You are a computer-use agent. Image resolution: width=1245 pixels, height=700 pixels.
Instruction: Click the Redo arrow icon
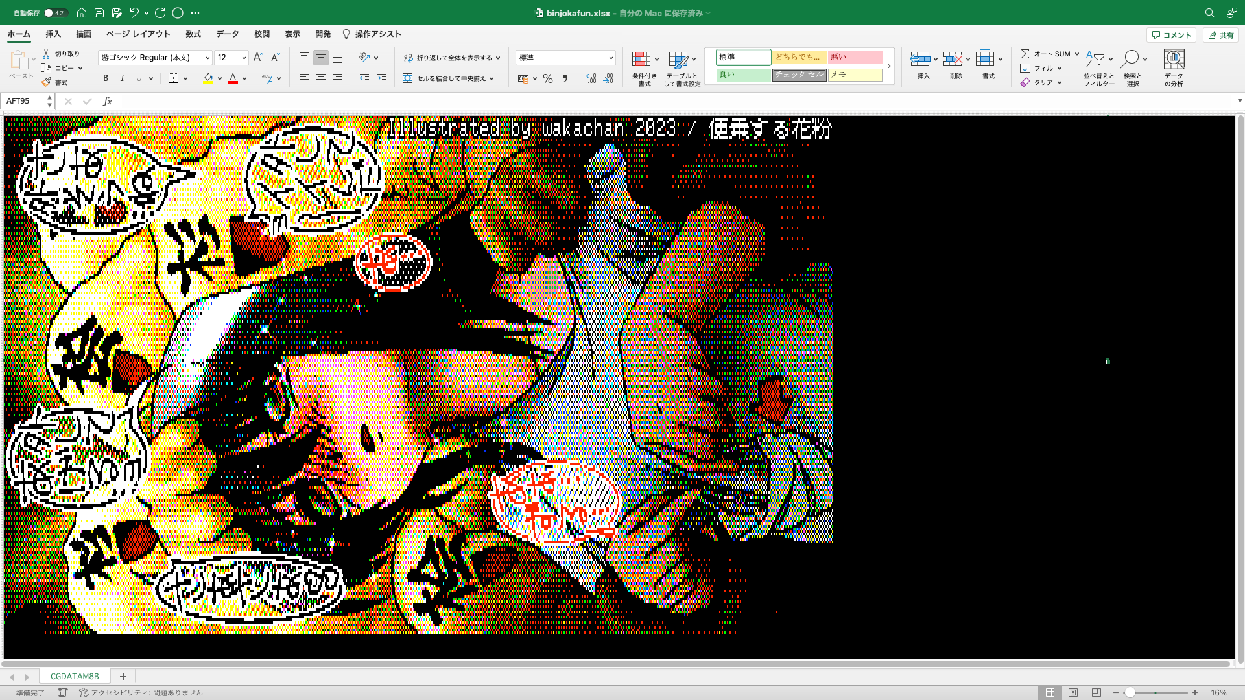(160, 12)
